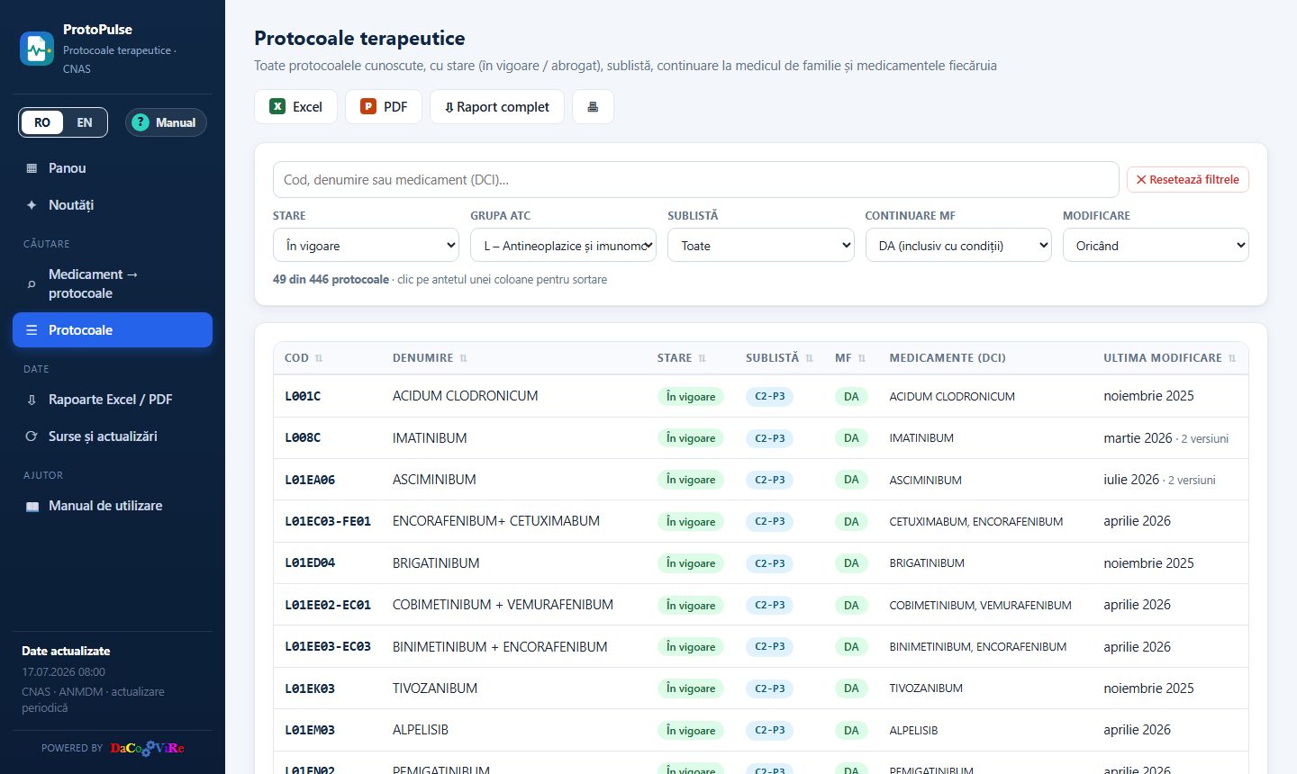Click the DA badge in TIVOZANIBUM row

851,688
